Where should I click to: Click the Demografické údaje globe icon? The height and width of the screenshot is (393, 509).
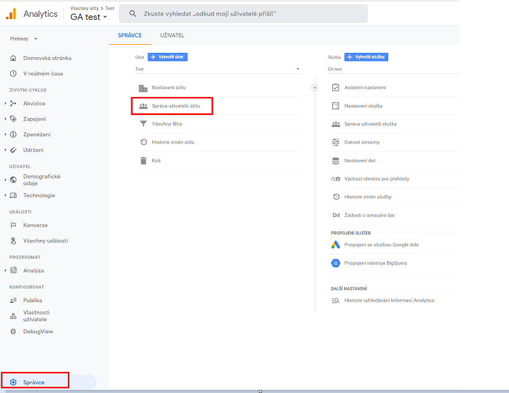[13, 180]
